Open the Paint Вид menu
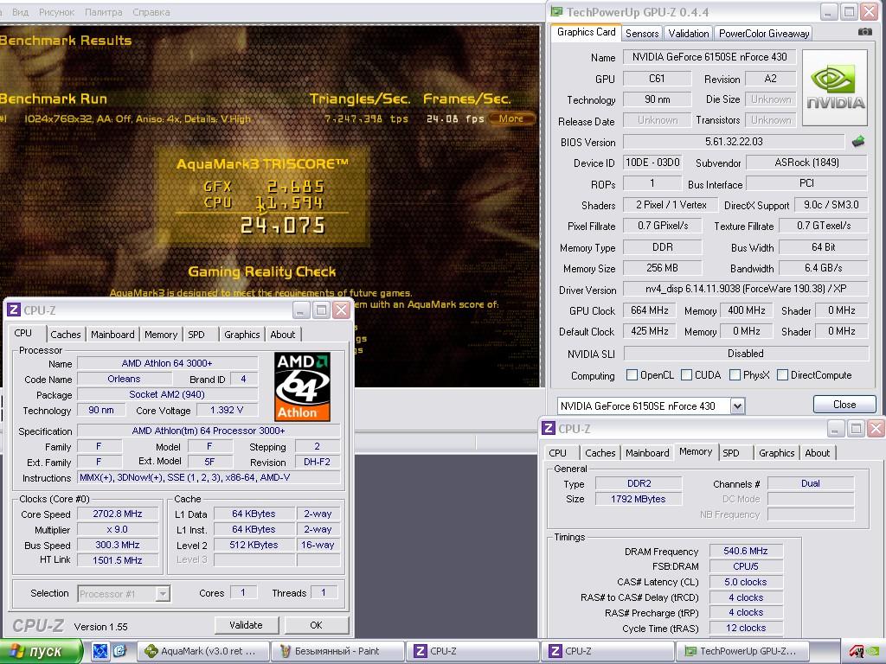The height and width of the screenshot is (664, 886). click(x=21, y=12)
